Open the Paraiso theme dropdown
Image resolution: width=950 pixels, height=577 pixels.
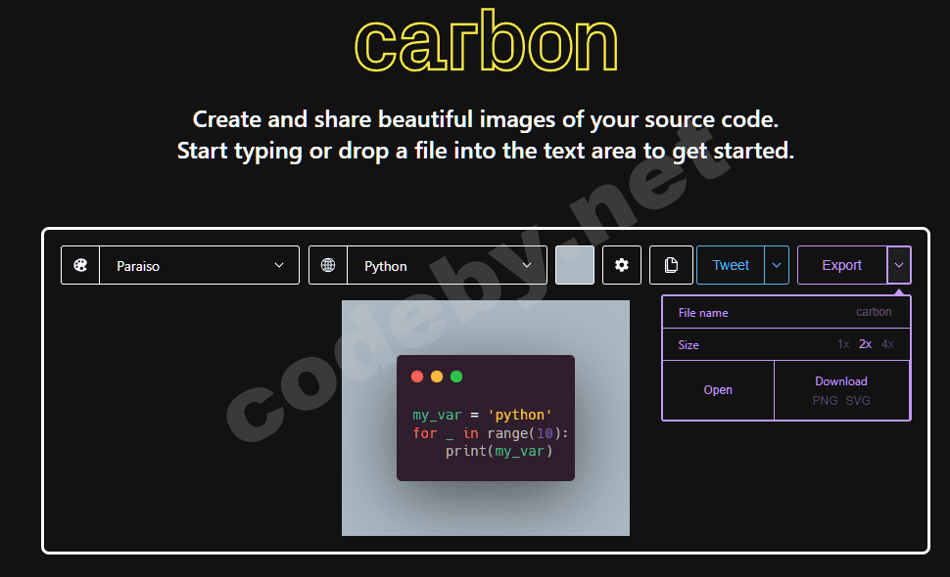pos(200,265)
